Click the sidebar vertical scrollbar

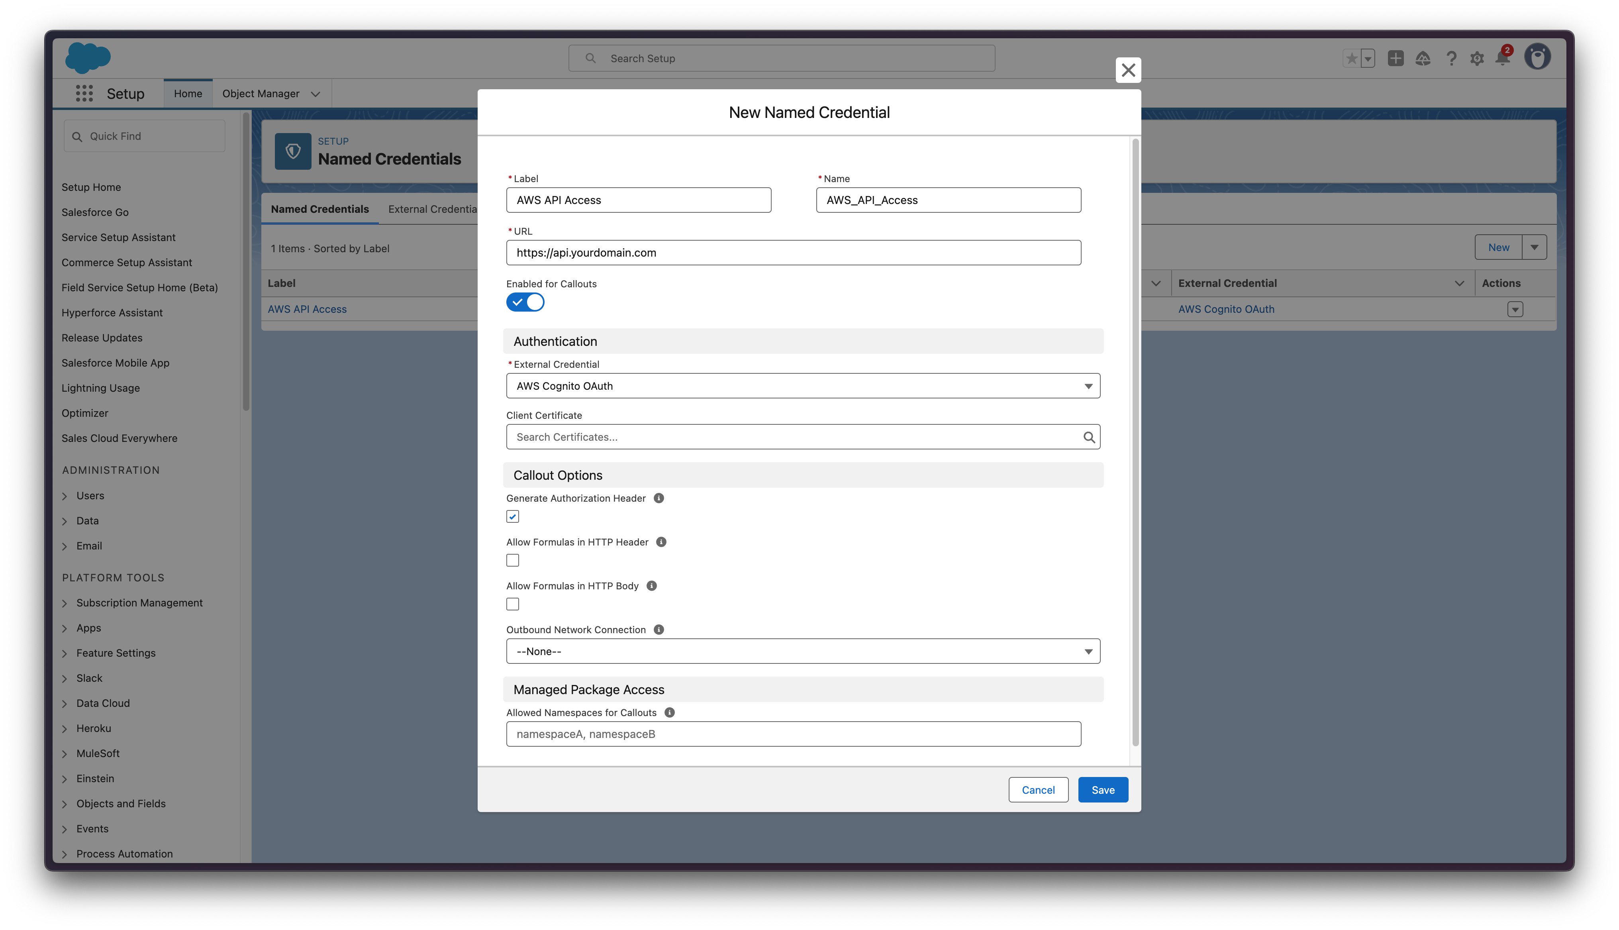[246, 262]
